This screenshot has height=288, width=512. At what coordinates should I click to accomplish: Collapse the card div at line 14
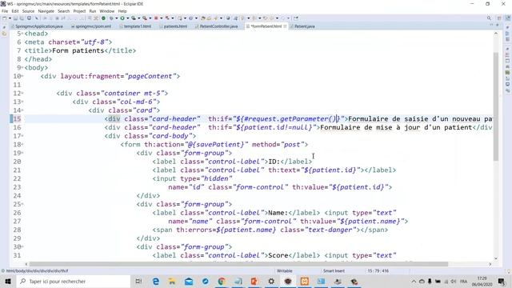point(22,110)
